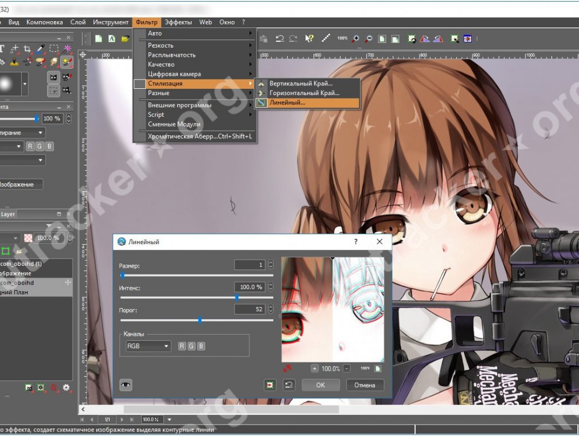
Task: Open the Слой menu
Action: coord(78,22)
